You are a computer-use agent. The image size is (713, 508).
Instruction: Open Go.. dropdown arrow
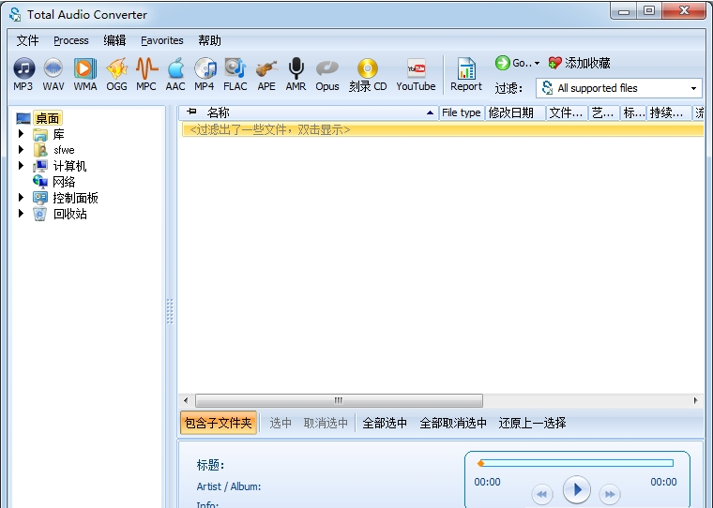pyautogui.click(x=537, y=63)
